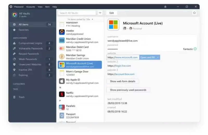Click the lock icon in title bar
This screenshot has width=208, height=135.
[165, 7]
